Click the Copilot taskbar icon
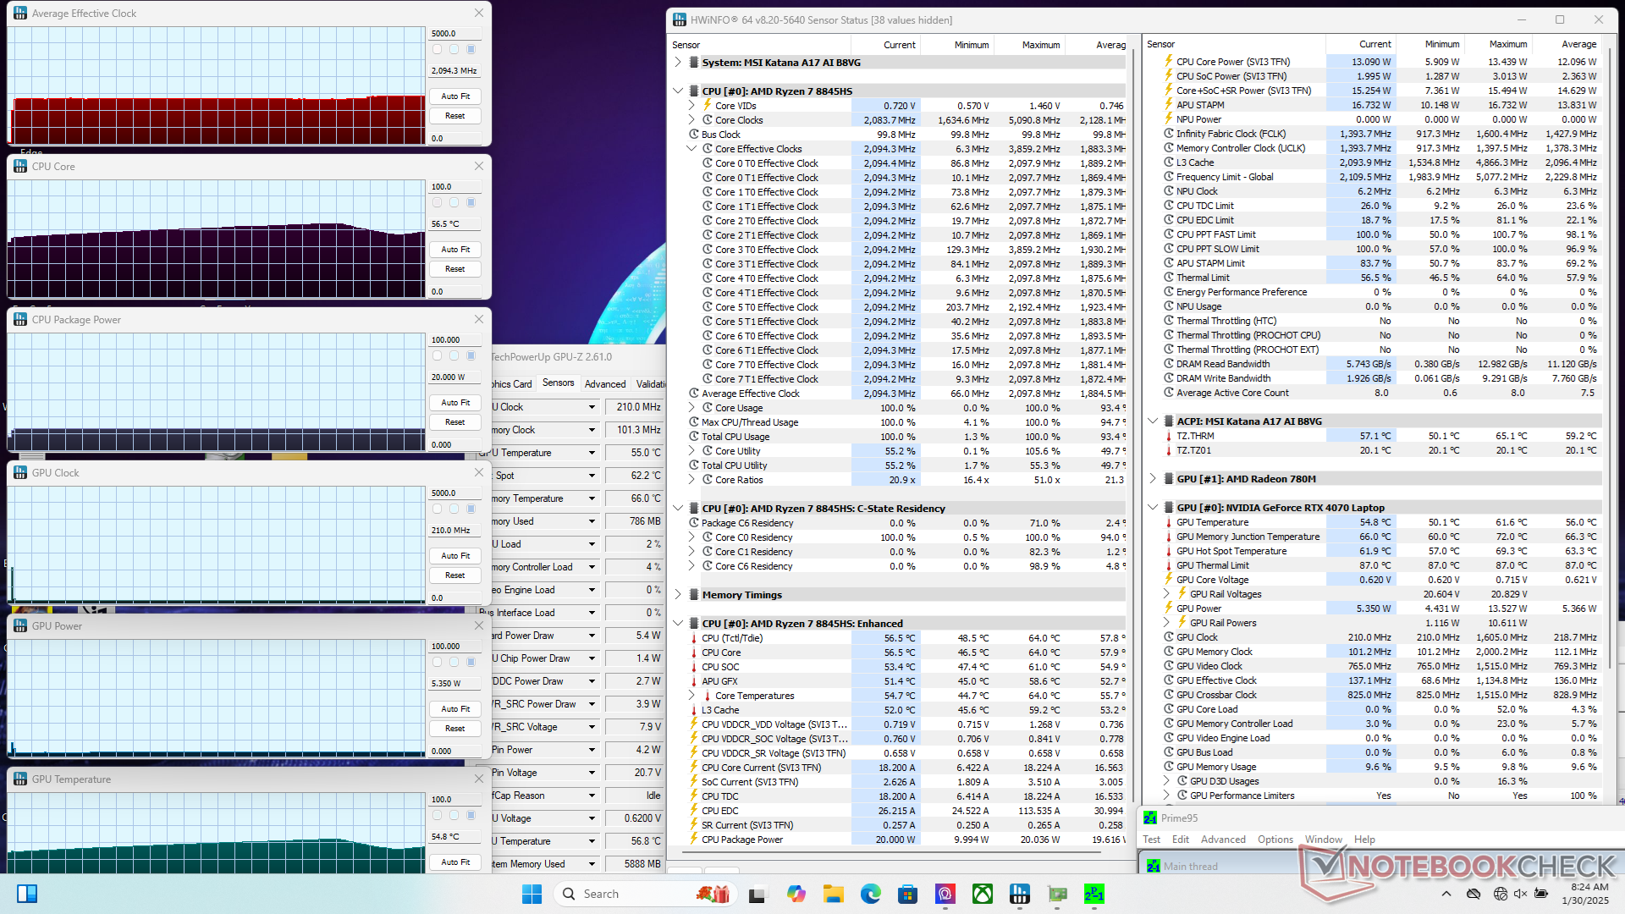This screenshot has width=1625, height=914. click(x=796, y=894)
